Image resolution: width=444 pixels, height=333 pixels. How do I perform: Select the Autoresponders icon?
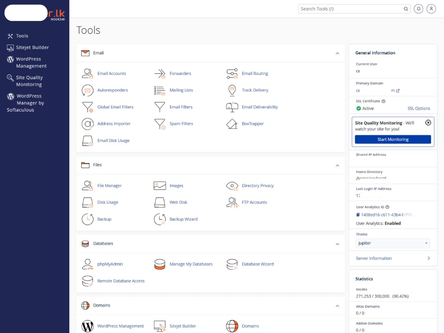pyautogui.click(x=87, y=90)
